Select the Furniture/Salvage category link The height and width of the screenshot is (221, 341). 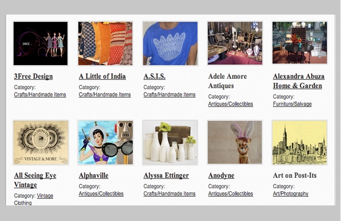point(292,104)
